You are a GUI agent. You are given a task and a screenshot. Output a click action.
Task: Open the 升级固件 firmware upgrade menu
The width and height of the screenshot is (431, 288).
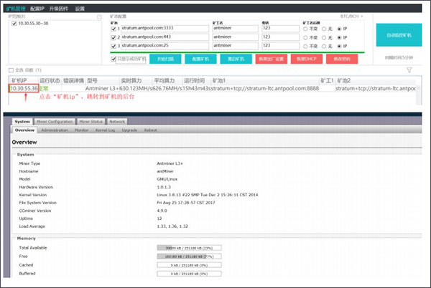59,9
